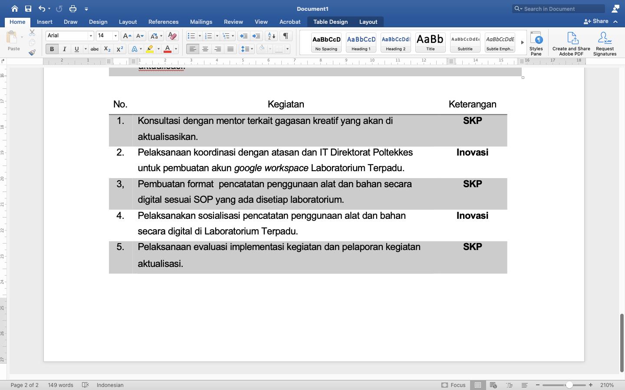This screenshot has width=625, height=390.
Task: Center align the paragraph
Action: pos(205,49)
